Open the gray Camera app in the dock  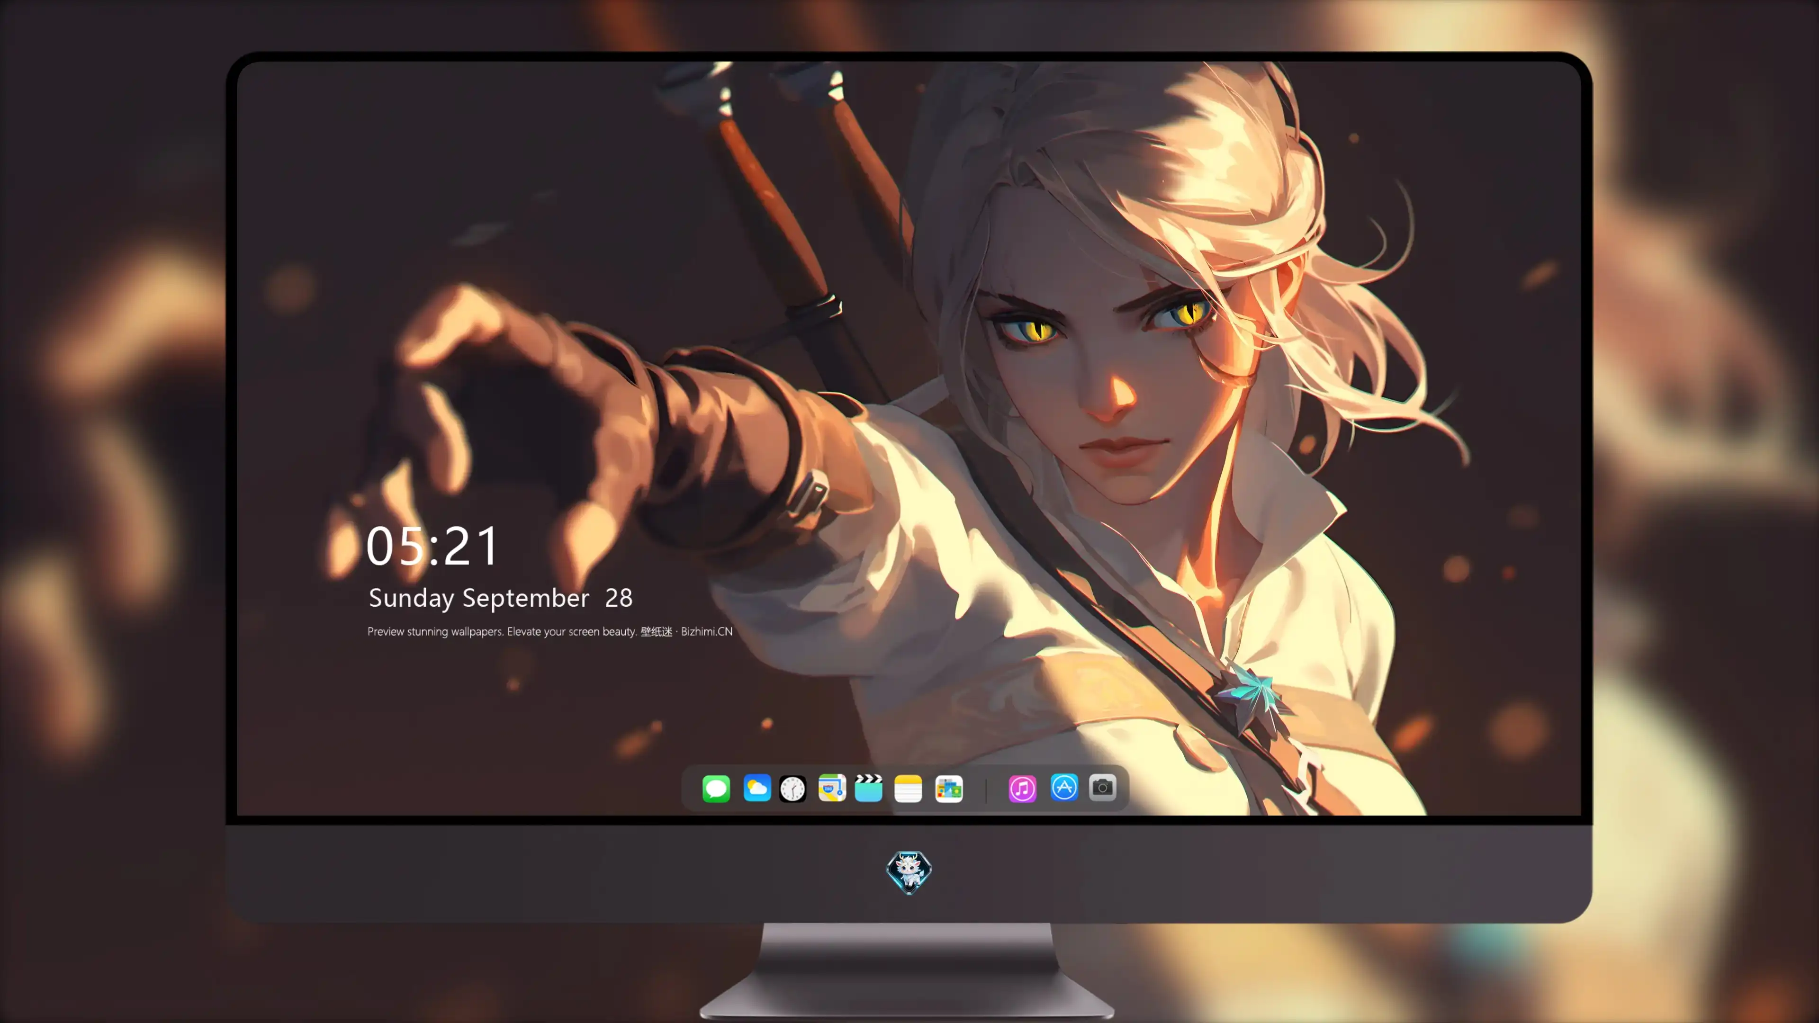point(1102,787)
